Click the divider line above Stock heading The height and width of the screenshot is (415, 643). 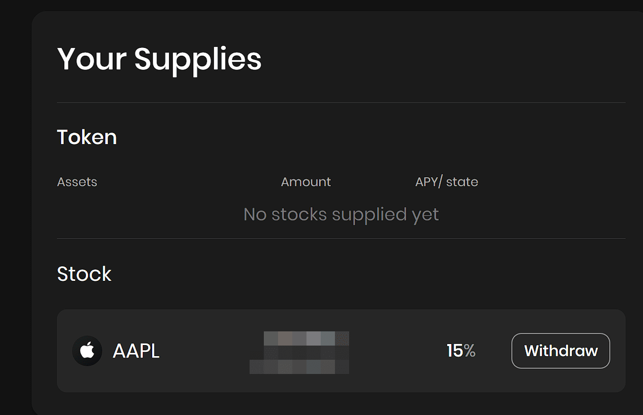(x=341, y=238)
